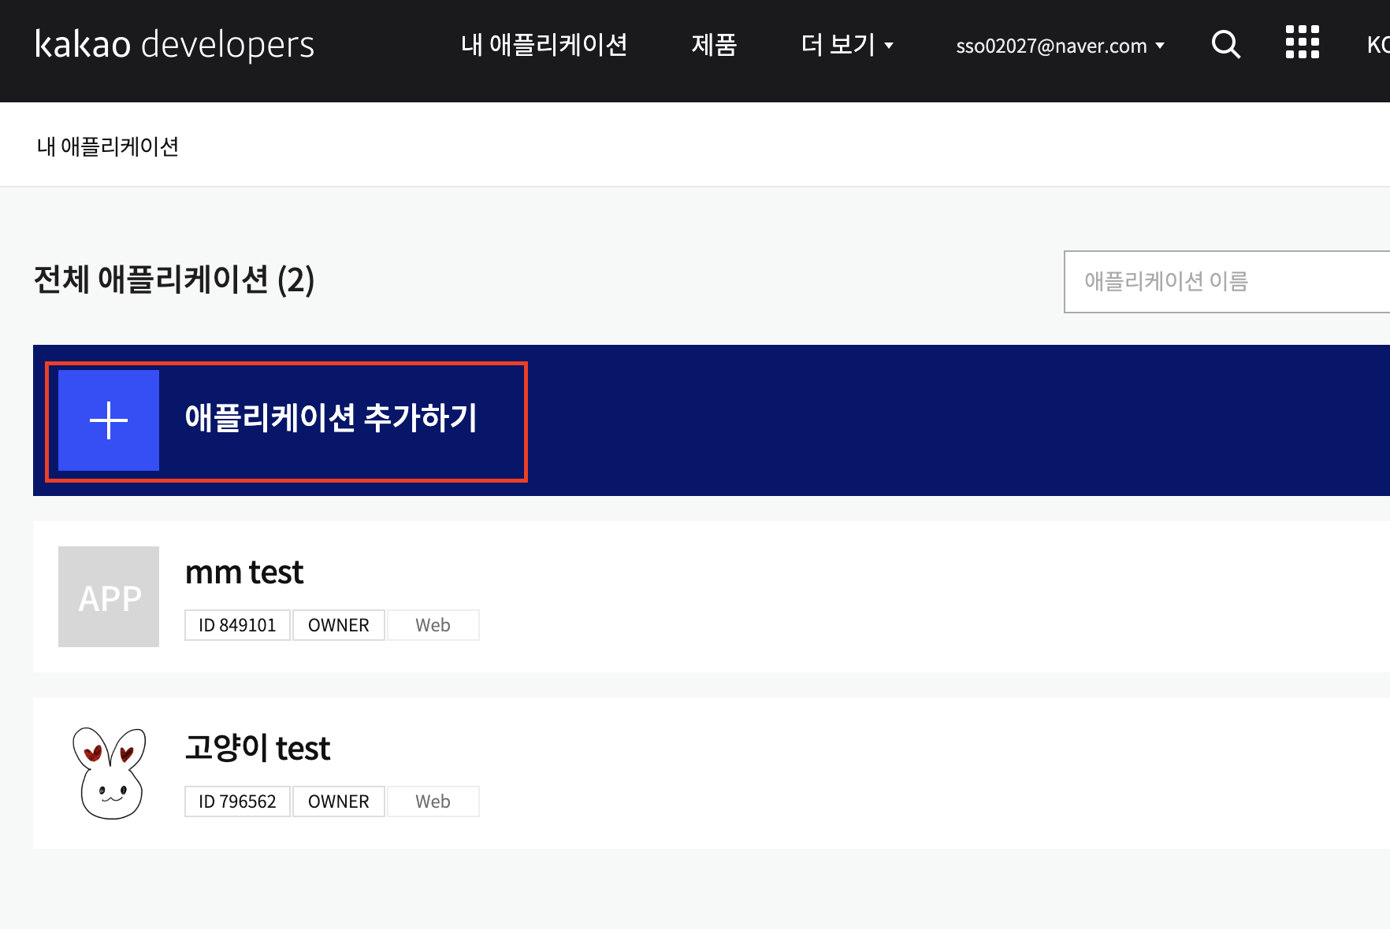Image resolution: width=1390 pixels, height=929 pixels.
Task: Click 애플리케이션 추가하기 label
Action: pos(331,418)
